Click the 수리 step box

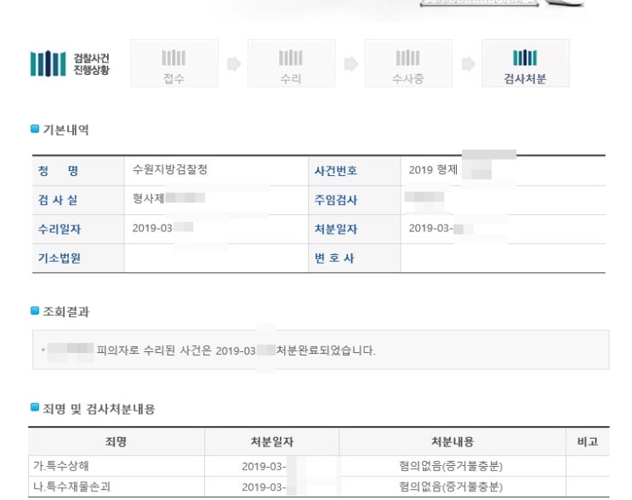(x=291, y=63)
